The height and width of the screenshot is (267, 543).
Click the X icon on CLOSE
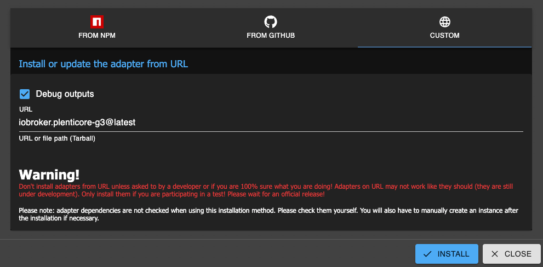coord(495,254)
